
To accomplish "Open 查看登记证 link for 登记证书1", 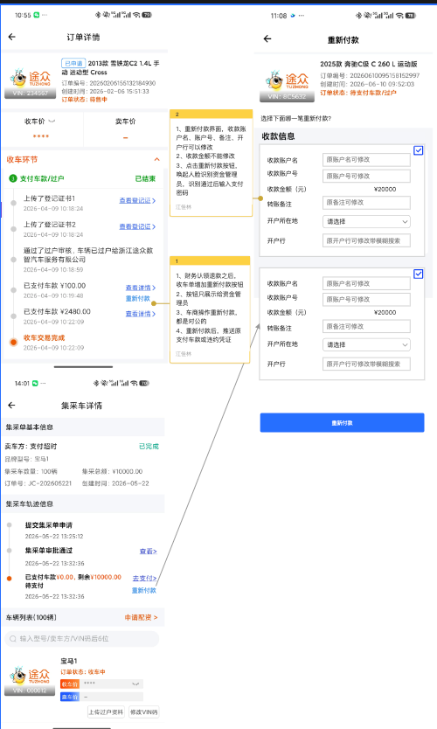I will [137, 200].
